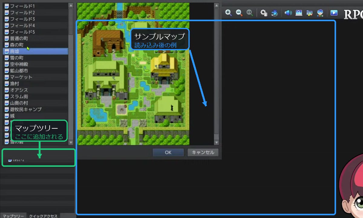
Task: Select sample map フィールド5
Action: click(x=35, y=32)
